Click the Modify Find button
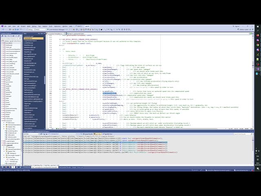Screen dimensions: 261x196 coord(107,134)
